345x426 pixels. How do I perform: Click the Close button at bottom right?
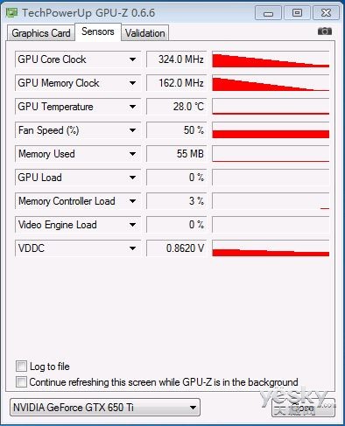click(303, 408)
